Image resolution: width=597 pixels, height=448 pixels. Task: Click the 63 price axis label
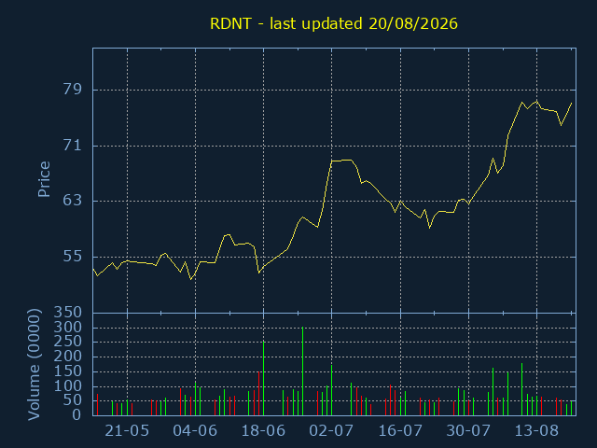point(73,201)
